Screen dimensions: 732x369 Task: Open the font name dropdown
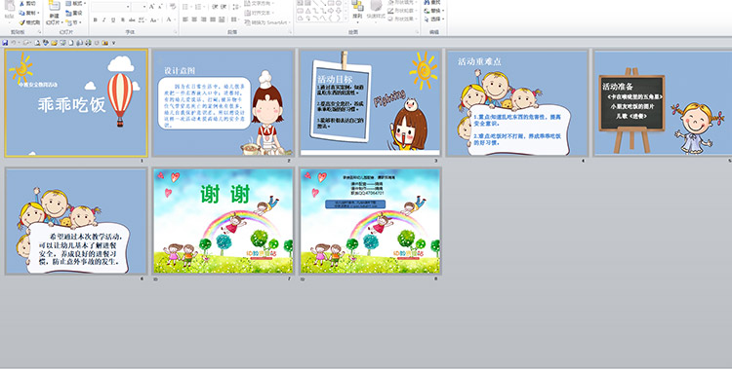click(x=128, y=7)
